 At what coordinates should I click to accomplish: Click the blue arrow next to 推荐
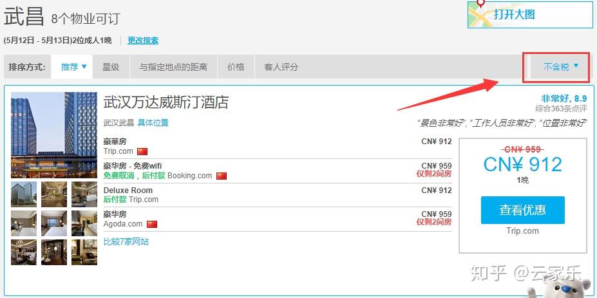pos(84,66)
